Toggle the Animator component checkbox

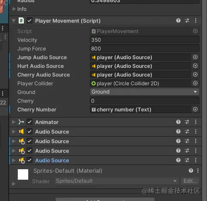30,122
